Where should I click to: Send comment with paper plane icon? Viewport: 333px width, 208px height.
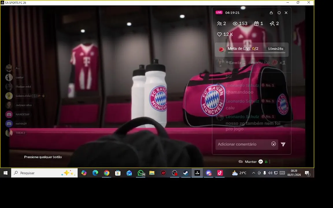(283, 144)
